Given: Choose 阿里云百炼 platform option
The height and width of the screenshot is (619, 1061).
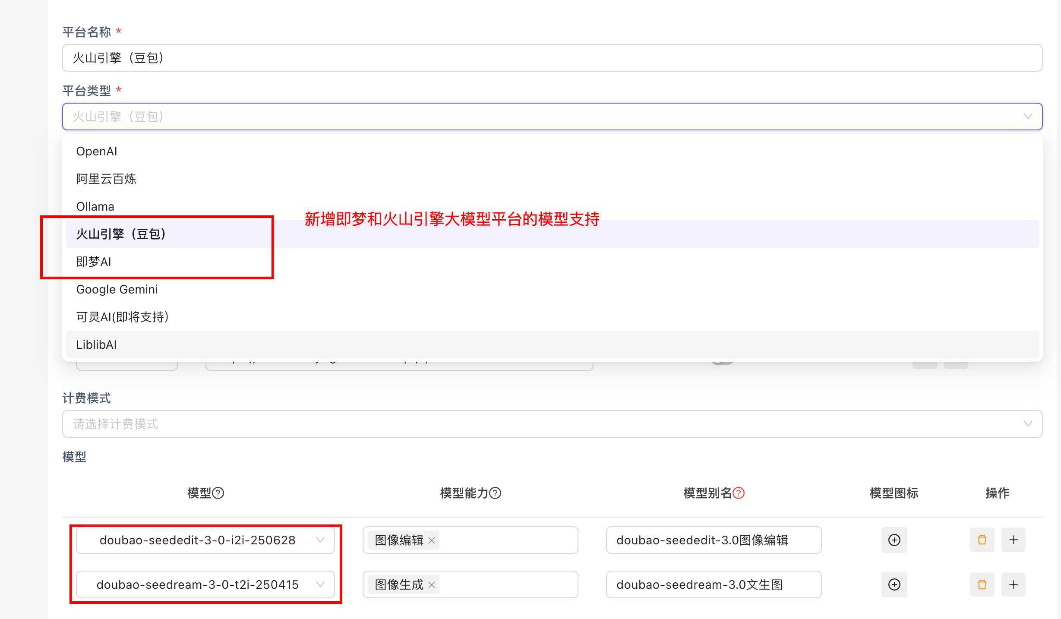Looking at the screenshot, I should coord(552,179).
